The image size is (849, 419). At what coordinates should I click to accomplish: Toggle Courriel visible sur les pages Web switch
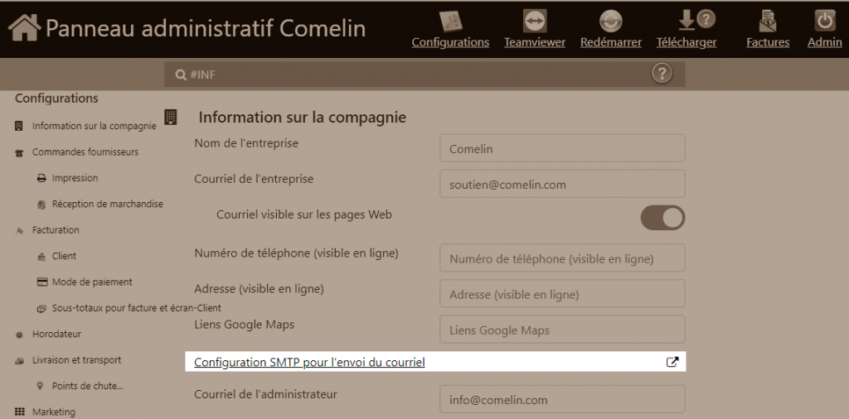point(662,218)
